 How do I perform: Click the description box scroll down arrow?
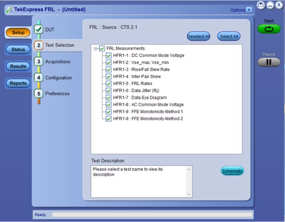tap(189, 194)
